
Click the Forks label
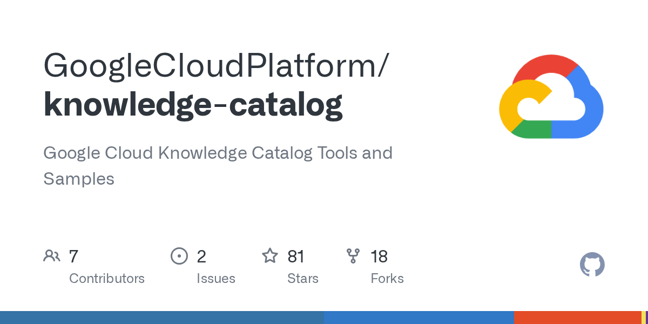387,279
